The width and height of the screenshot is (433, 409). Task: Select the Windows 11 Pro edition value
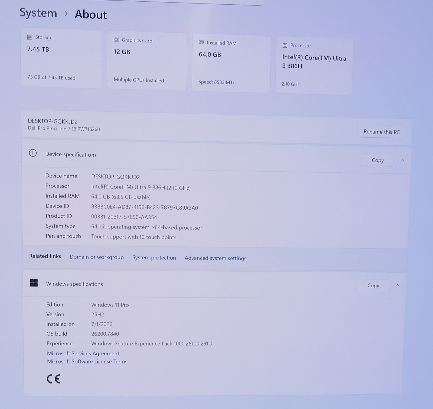click(x=110, y=305)
